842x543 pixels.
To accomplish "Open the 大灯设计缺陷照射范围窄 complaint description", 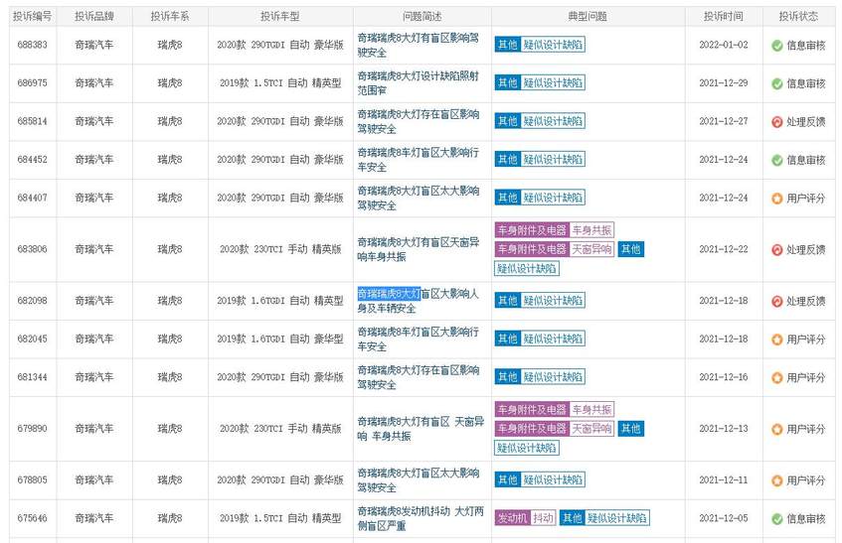I will click(418, 83).
